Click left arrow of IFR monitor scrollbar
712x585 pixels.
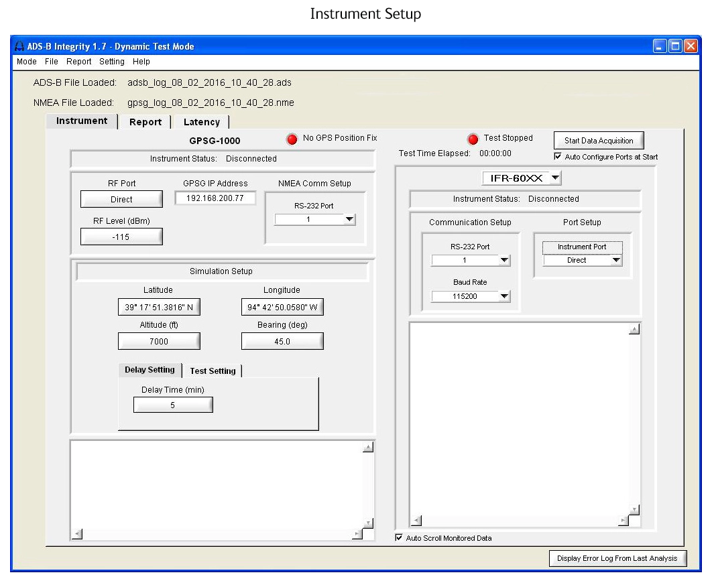(x=416, y=521)
